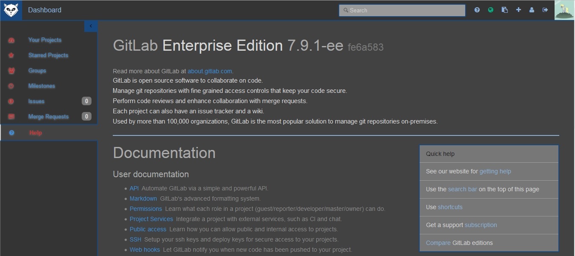This screenshot has height=256, width=575.
Task: Open Your Projects in the sidebar
Action: tap(45, 40)
